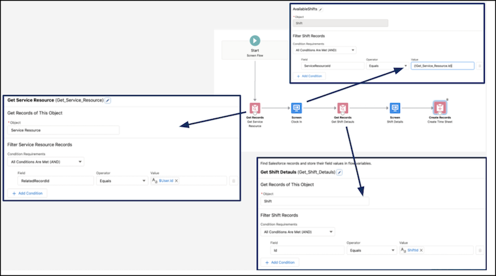Select the Clock In screen node
This screenshot has height=276, width=496.
[x=296, y=107]
